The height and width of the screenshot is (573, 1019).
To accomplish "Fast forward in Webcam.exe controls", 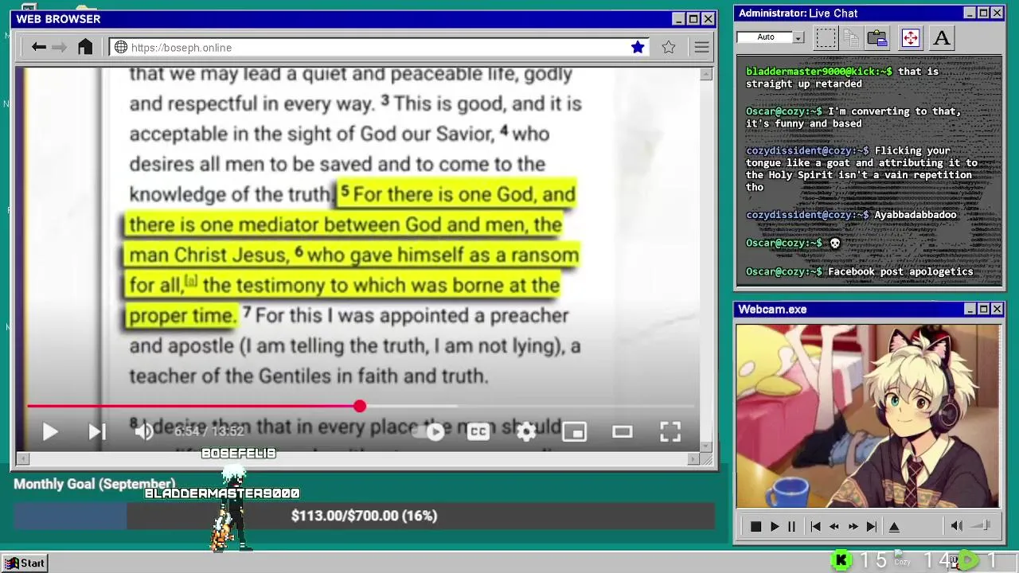I will [853, 527].
